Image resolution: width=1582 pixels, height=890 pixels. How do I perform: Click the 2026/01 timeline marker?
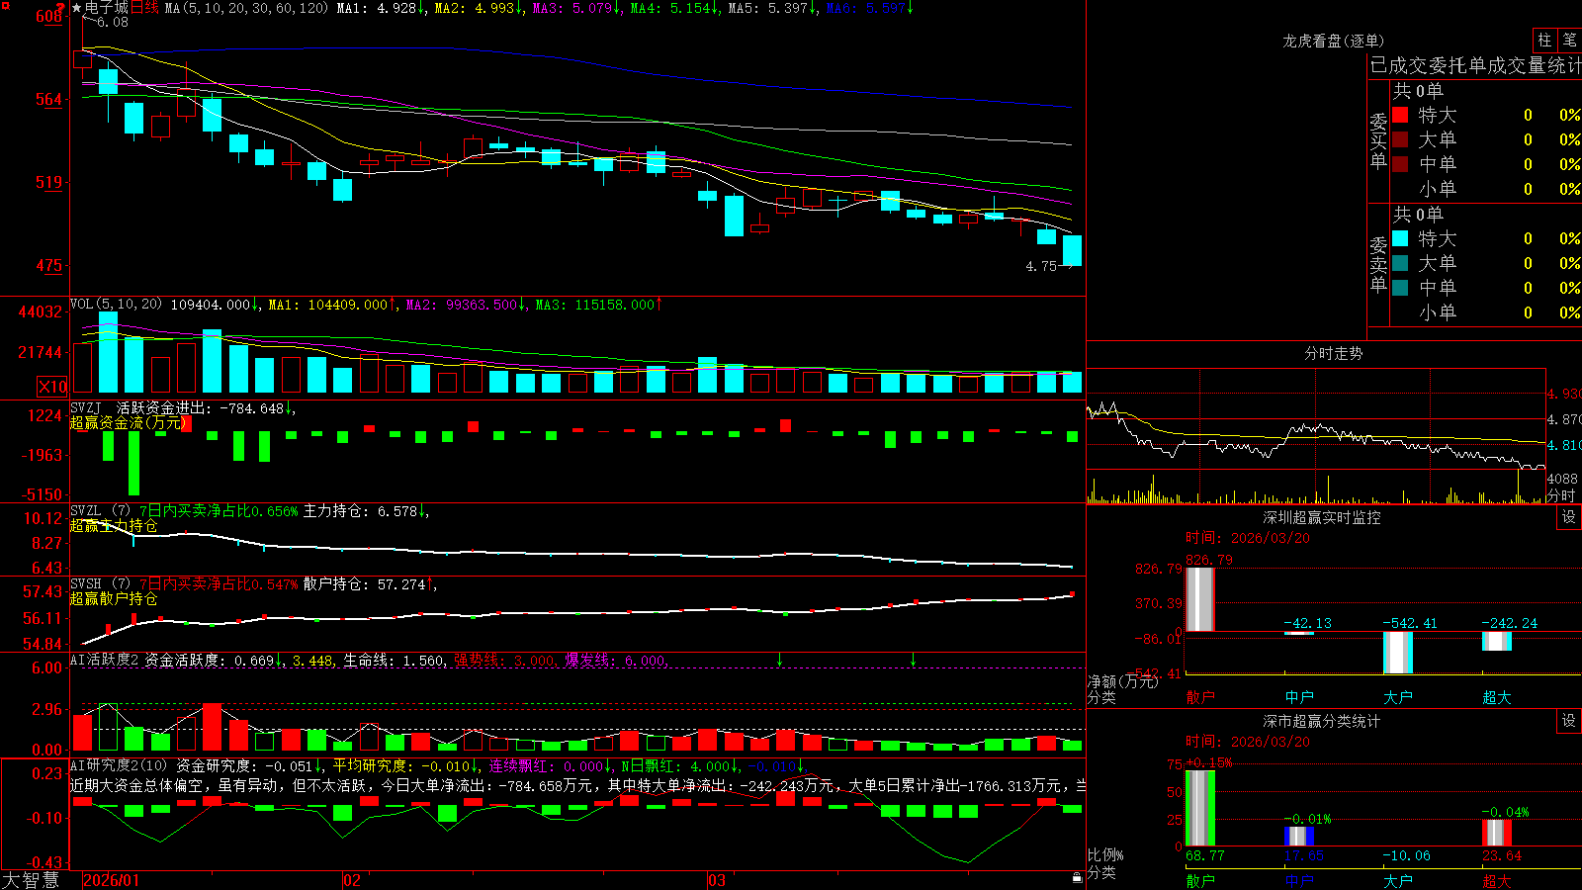[112, 880]
